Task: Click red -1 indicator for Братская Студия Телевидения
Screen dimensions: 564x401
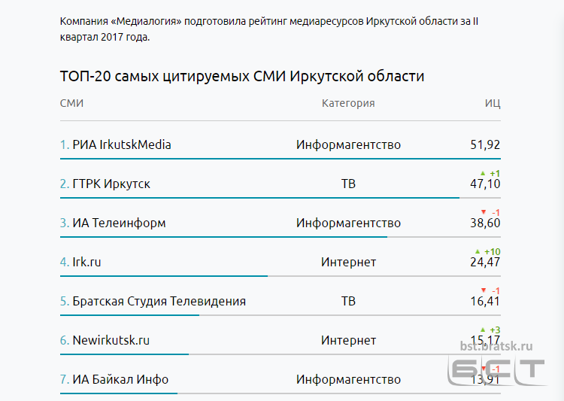Action: point(491,290)
